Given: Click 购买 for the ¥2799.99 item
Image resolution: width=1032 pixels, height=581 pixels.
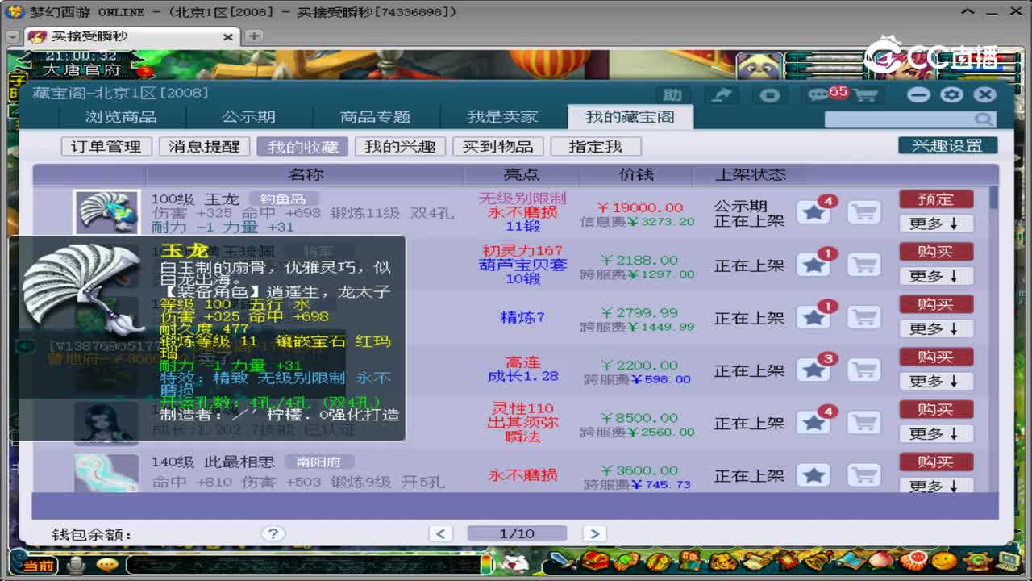Looking at the screenshot, I should (x=936, y=304).
